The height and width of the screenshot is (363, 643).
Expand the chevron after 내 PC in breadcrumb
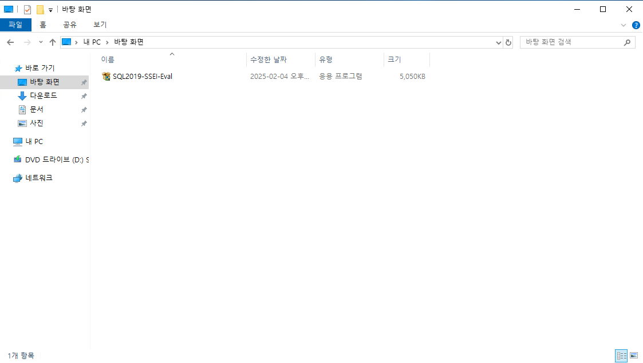(x=107, y=42)
